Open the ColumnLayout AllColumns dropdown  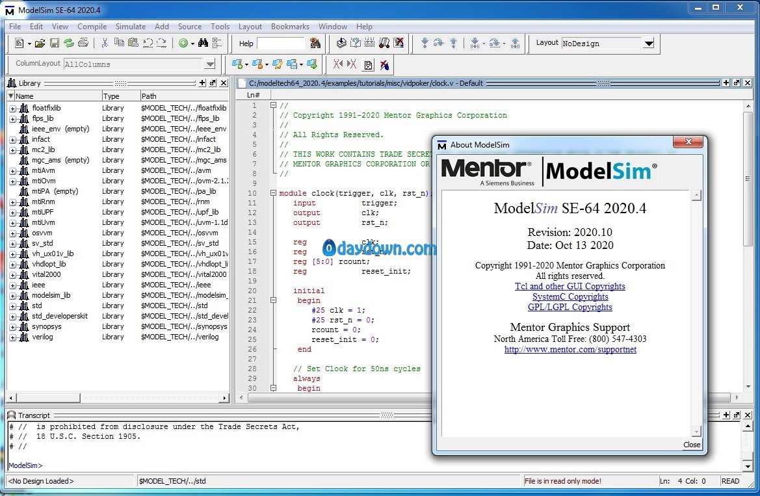point(210,64)
